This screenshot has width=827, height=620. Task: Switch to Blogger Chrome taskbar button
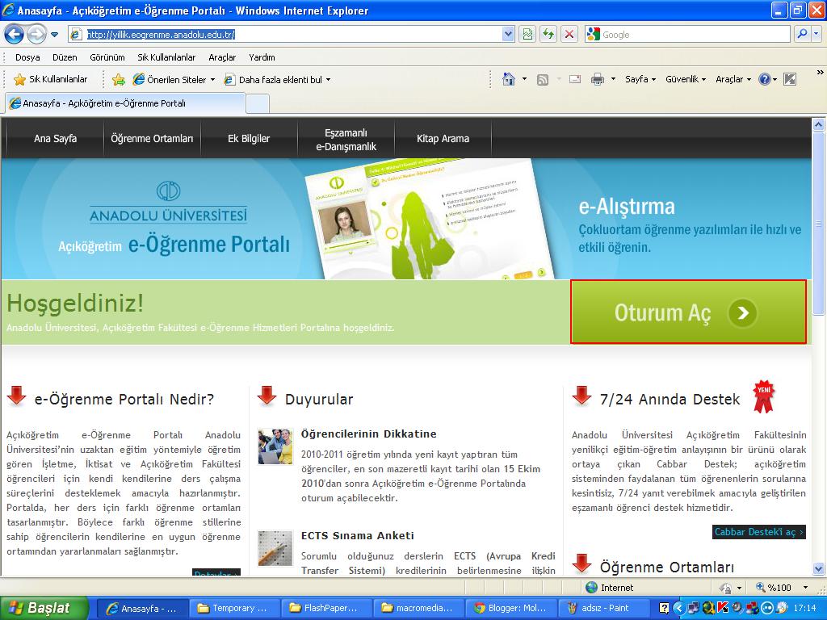click(511, 608)
